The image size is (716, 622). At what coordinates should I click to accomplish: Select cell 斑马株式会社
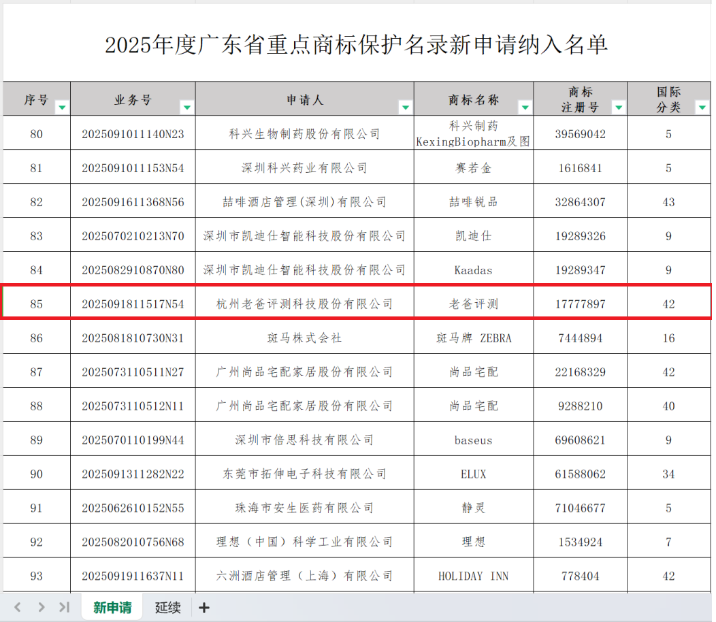[x=305, y=337]
